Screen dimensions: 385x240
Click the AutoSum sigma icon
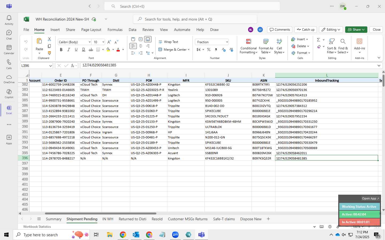[x=318, y=40]
